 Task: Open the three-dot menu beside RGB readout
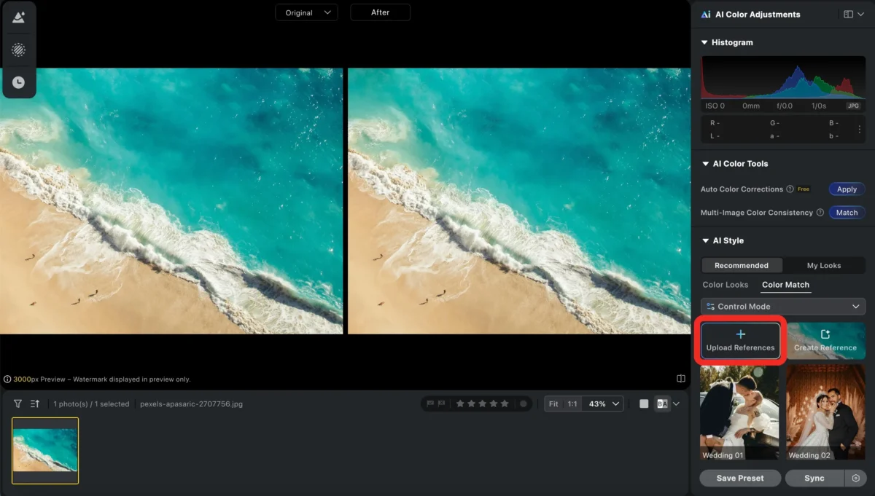(859, 129)
